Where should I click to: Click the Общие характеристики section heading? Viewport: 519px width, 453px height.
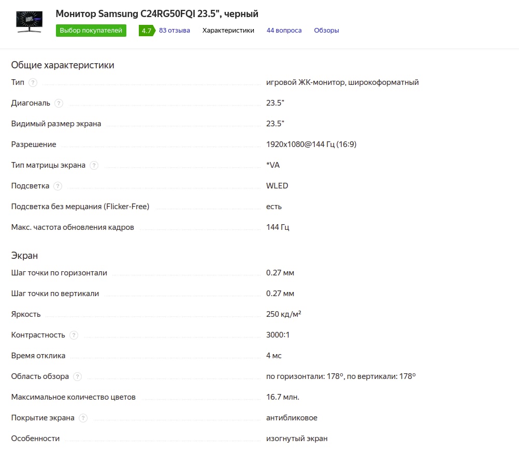coord(63,65)
